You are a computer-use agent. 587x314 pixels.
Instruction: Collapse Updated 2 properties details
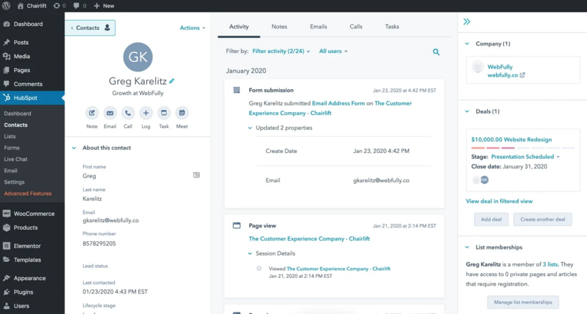point(250,128)
